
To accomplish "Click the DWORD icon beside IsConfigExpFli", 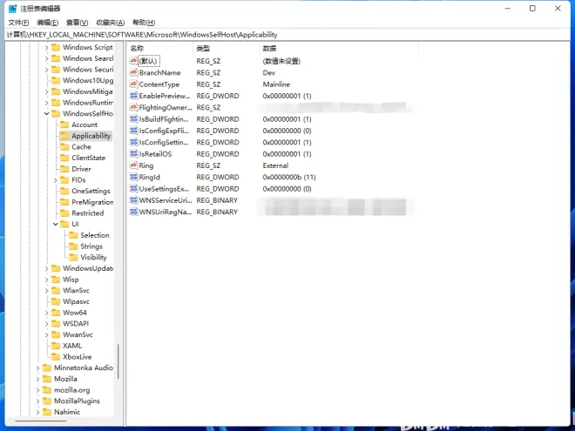I will coord(133,131).
